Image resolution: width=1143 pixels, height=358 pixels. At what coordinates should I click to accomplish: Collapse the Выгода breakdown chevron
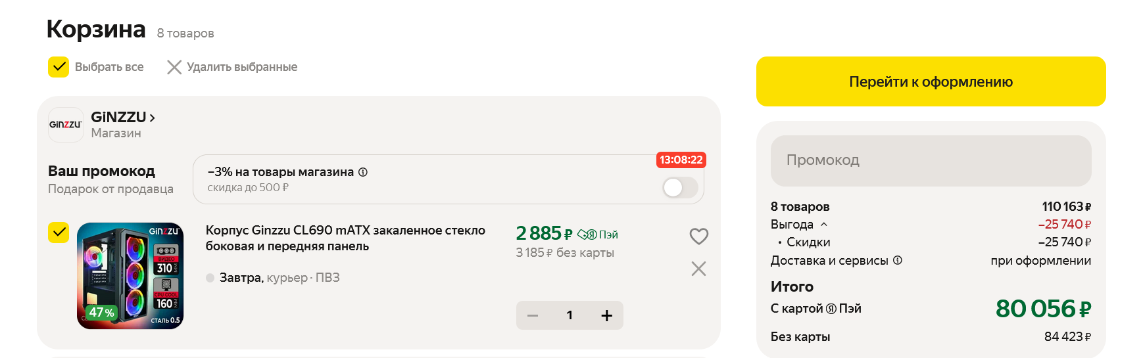click(x=824, y=224)
